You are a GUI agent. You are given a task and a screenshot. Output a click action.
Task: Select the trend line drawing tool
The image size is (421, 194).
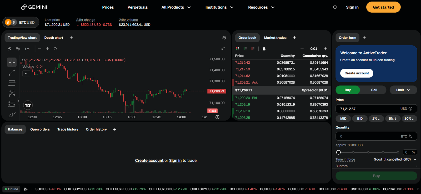[12, 73]
